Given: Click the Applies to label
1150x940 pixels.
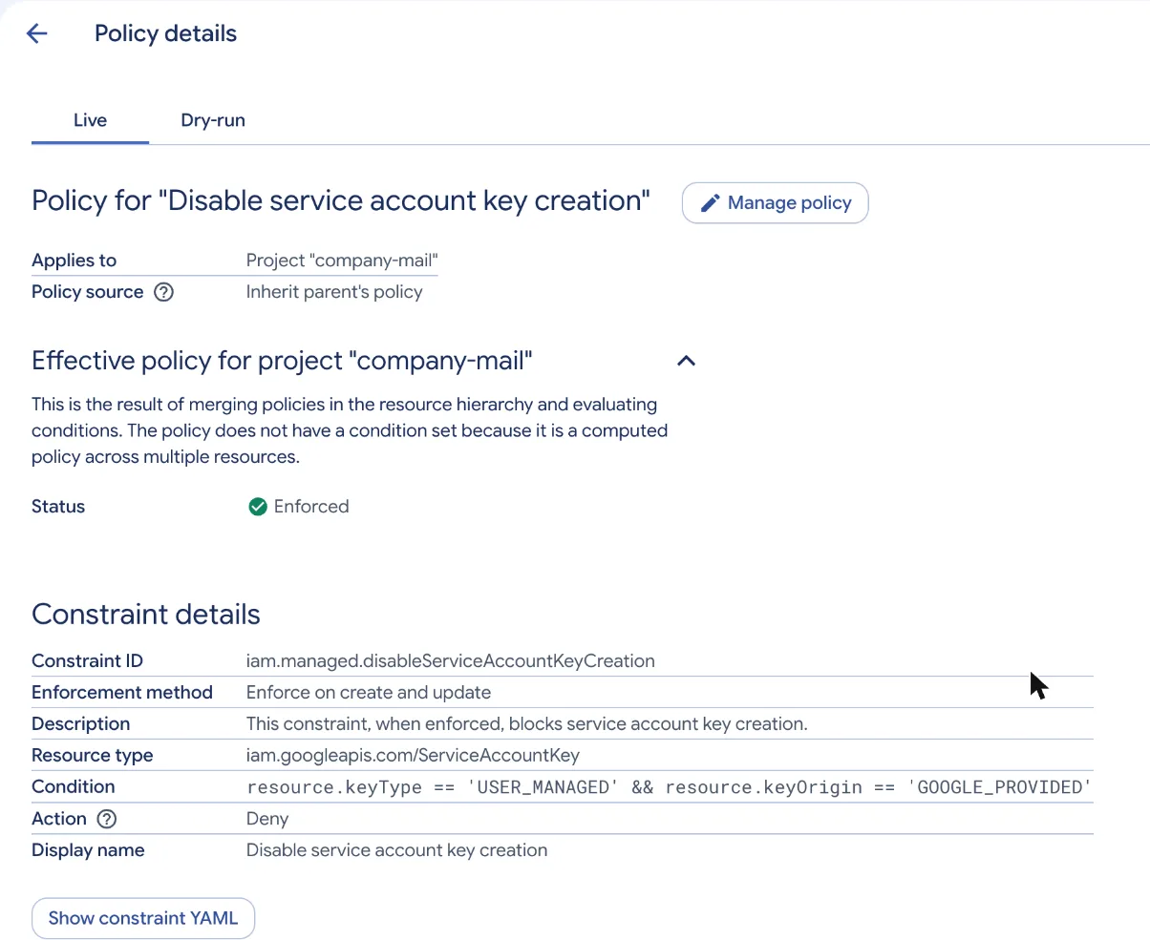Looking at the screenshot, I should tap(75, 261).
